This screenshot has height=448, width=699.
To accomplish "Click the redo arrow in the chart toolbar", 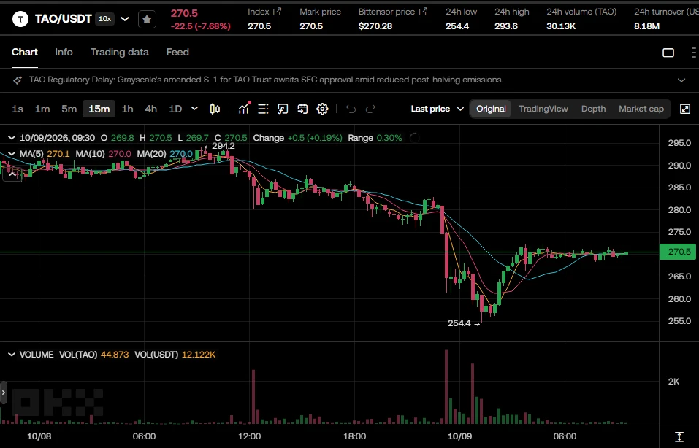I will coord(370,109).
